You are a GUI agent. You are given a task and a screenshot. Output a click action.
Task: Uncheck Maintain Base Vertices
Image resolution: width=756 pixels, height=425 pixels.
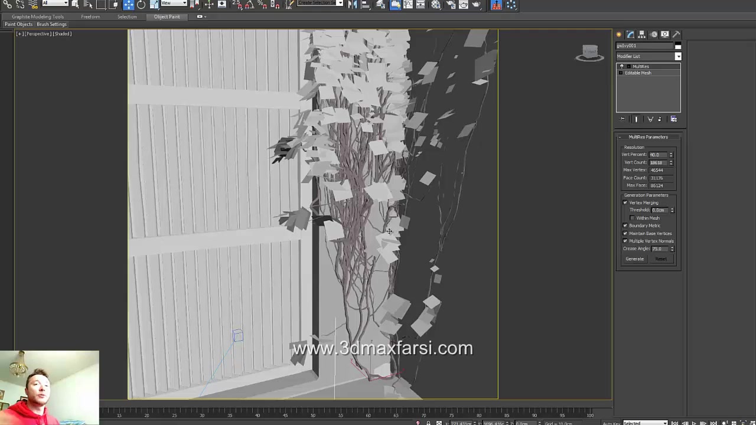625,233
